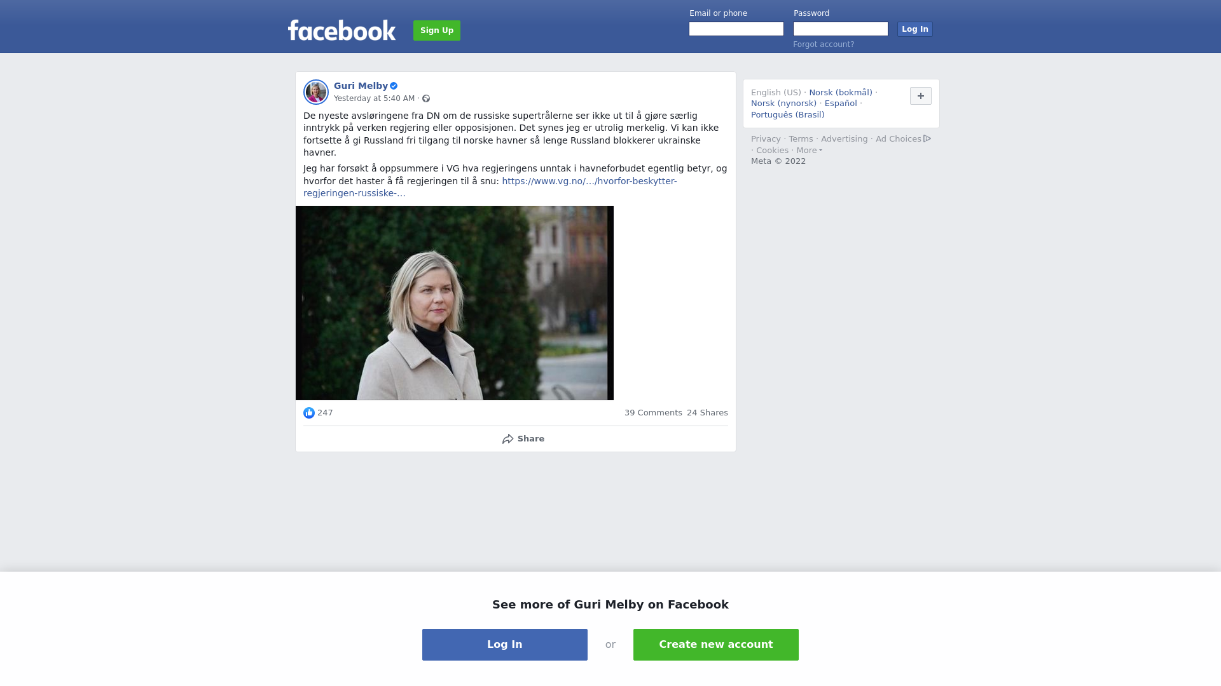Open Guri Melby's profile picture
Screen dimensions: 1221x686
coord(316,92)
